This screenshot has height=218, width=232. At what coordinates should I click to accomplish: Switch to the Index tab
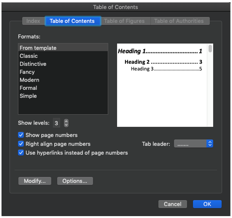tap(33, 21)
